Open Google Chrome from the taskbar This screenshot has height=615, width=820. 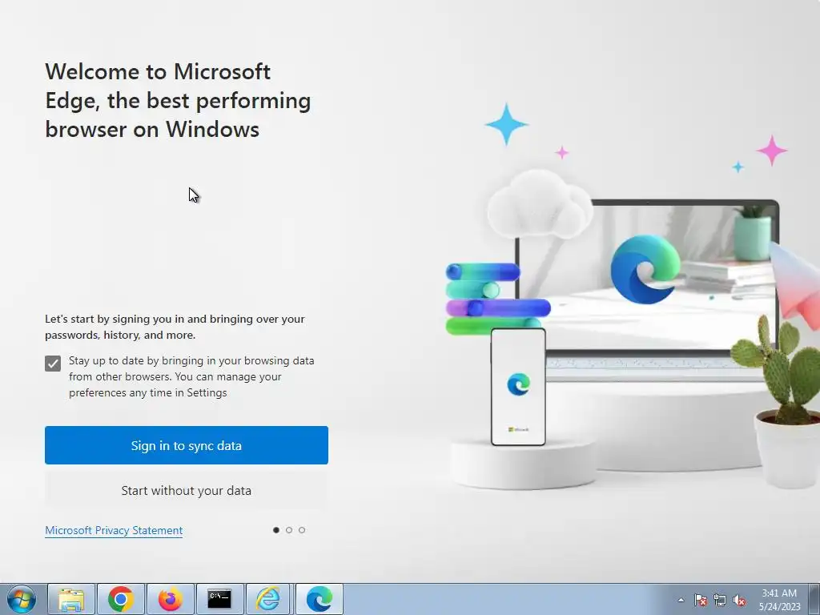tap(121, 599)
